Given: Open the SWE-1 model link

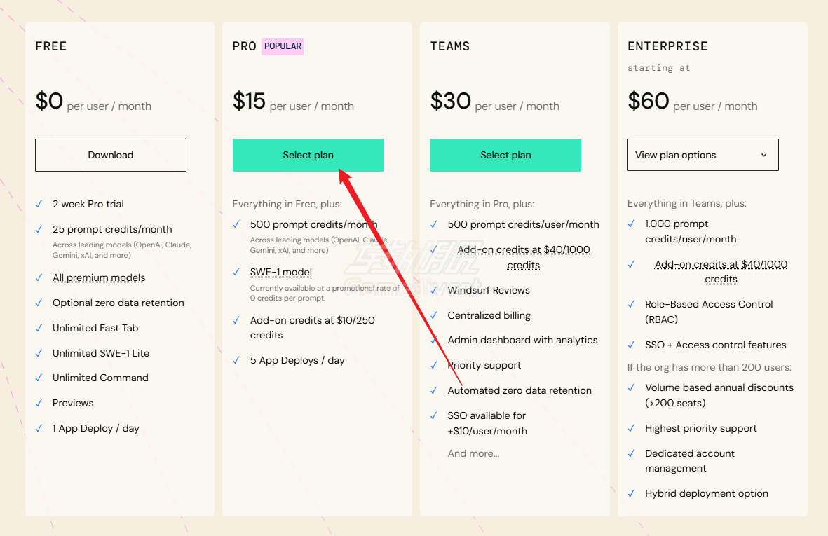Looking at the screenshot, I should (281, 273).
